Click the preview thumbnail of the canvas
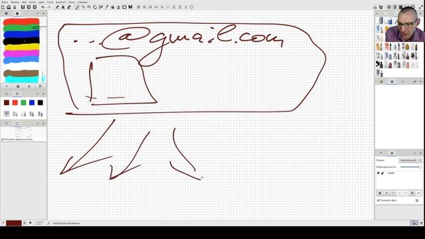Viewport: 425px width, 239px height. (x=23, y=132)
